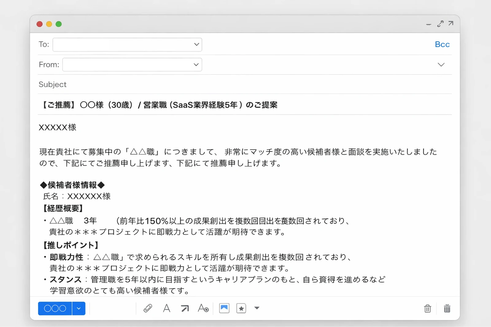The image size is (491, 327).
Task: Open the send options dropdown arrow
Action: click(x=79, y=308)
